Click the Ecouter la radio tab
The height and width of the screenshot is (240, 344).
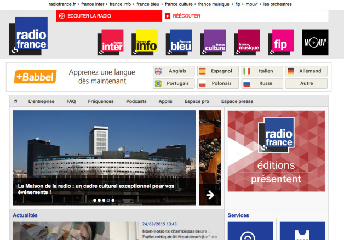(109, 16)
